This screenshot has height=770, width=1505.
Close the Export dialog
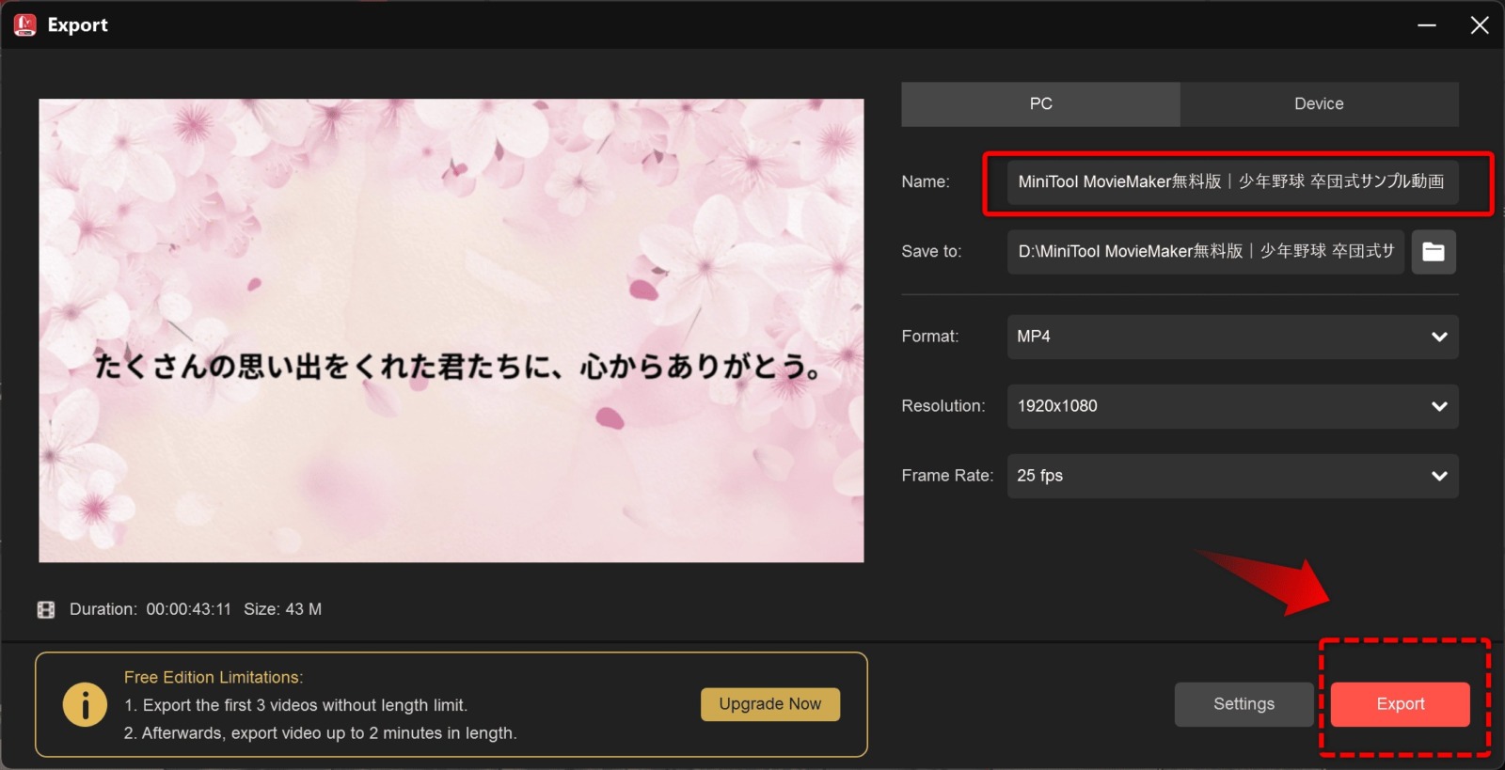1479,25
